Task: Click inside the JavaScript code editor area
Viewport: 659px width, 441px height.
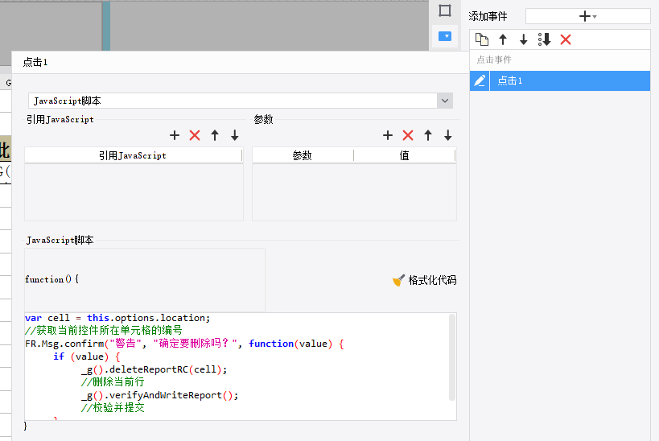Action: click(237, 366)
